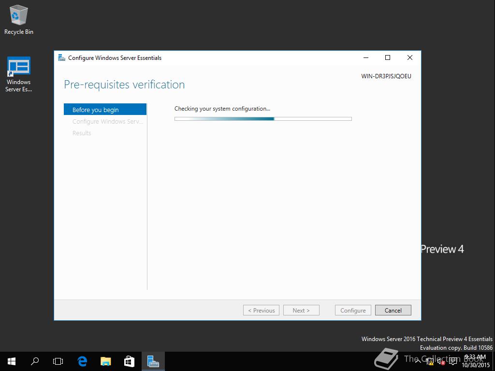Click the WIN-DR3PJSJQOEU server name text
The width and height of the screenshot is (495, 371).
(x=386, y=76)
